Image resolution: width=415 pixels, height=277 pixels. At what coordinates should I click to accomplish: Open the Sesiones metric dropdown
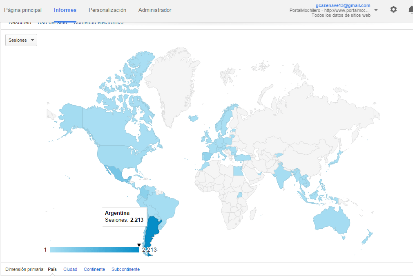coord(21,40)
